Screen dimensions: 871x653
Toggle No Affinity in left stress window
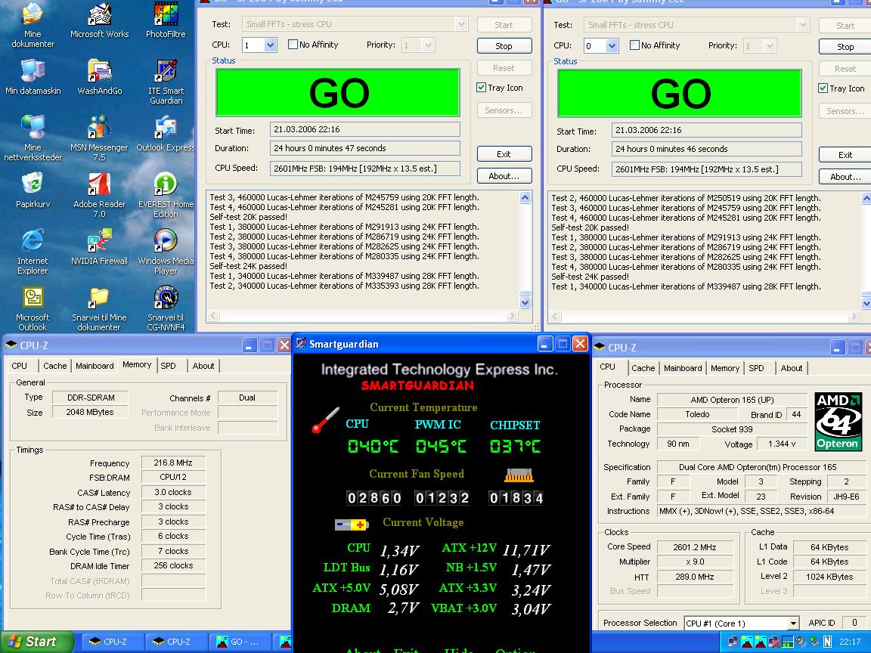click(293, 45)
